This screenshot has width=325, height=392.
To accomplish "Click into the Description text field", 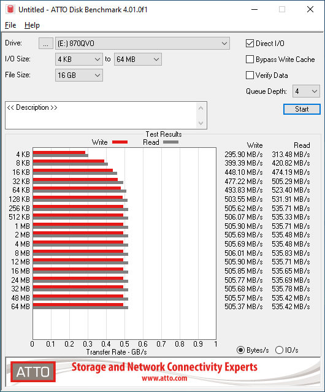I will tap(101, 115).
